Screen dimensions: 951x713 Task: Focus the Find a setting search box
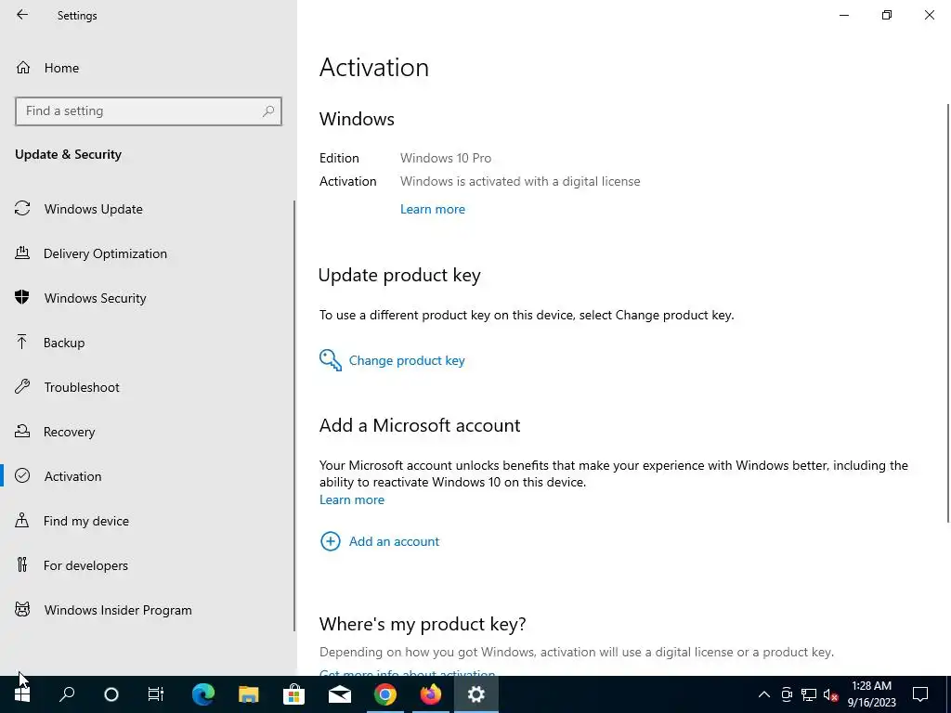click(149, 111)
